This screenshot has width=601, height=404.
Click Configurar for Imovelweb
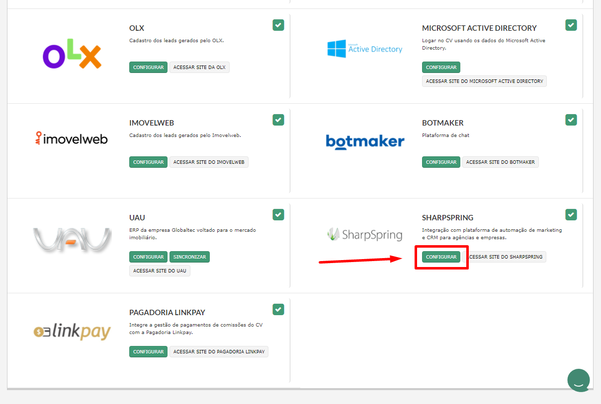pos(148,162)
